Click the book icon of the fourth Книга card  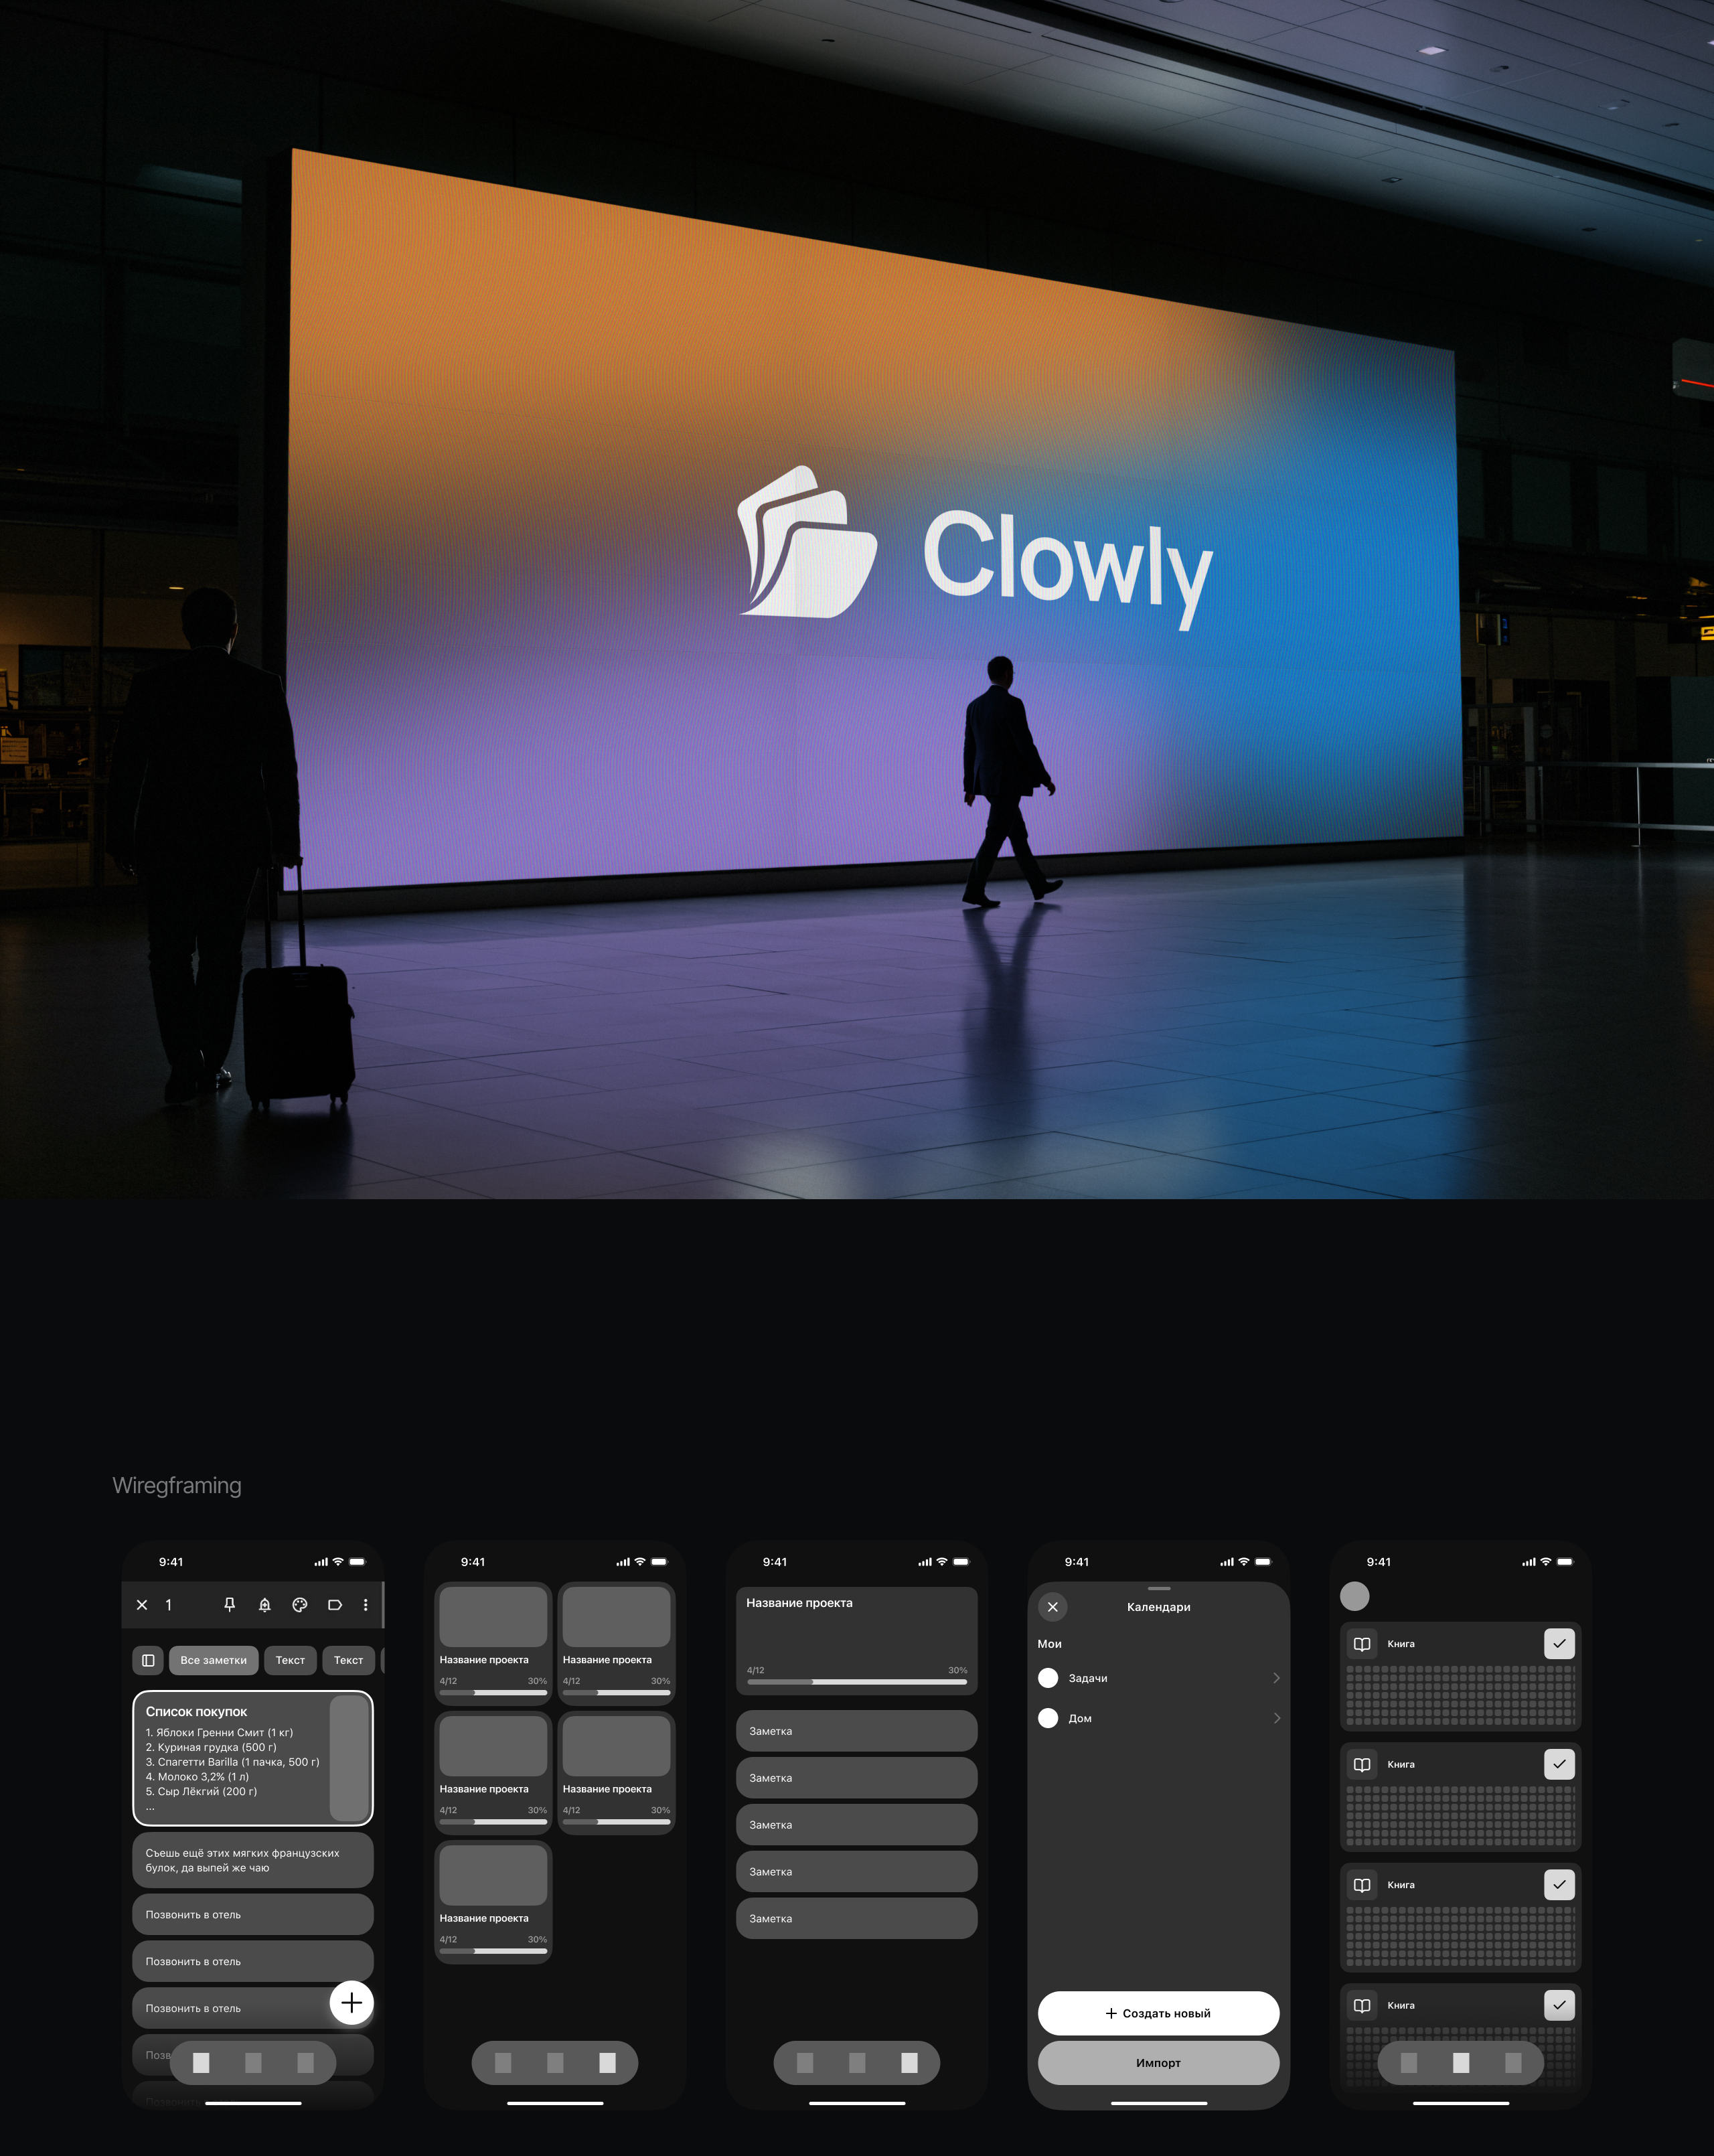point(1362,2005)
